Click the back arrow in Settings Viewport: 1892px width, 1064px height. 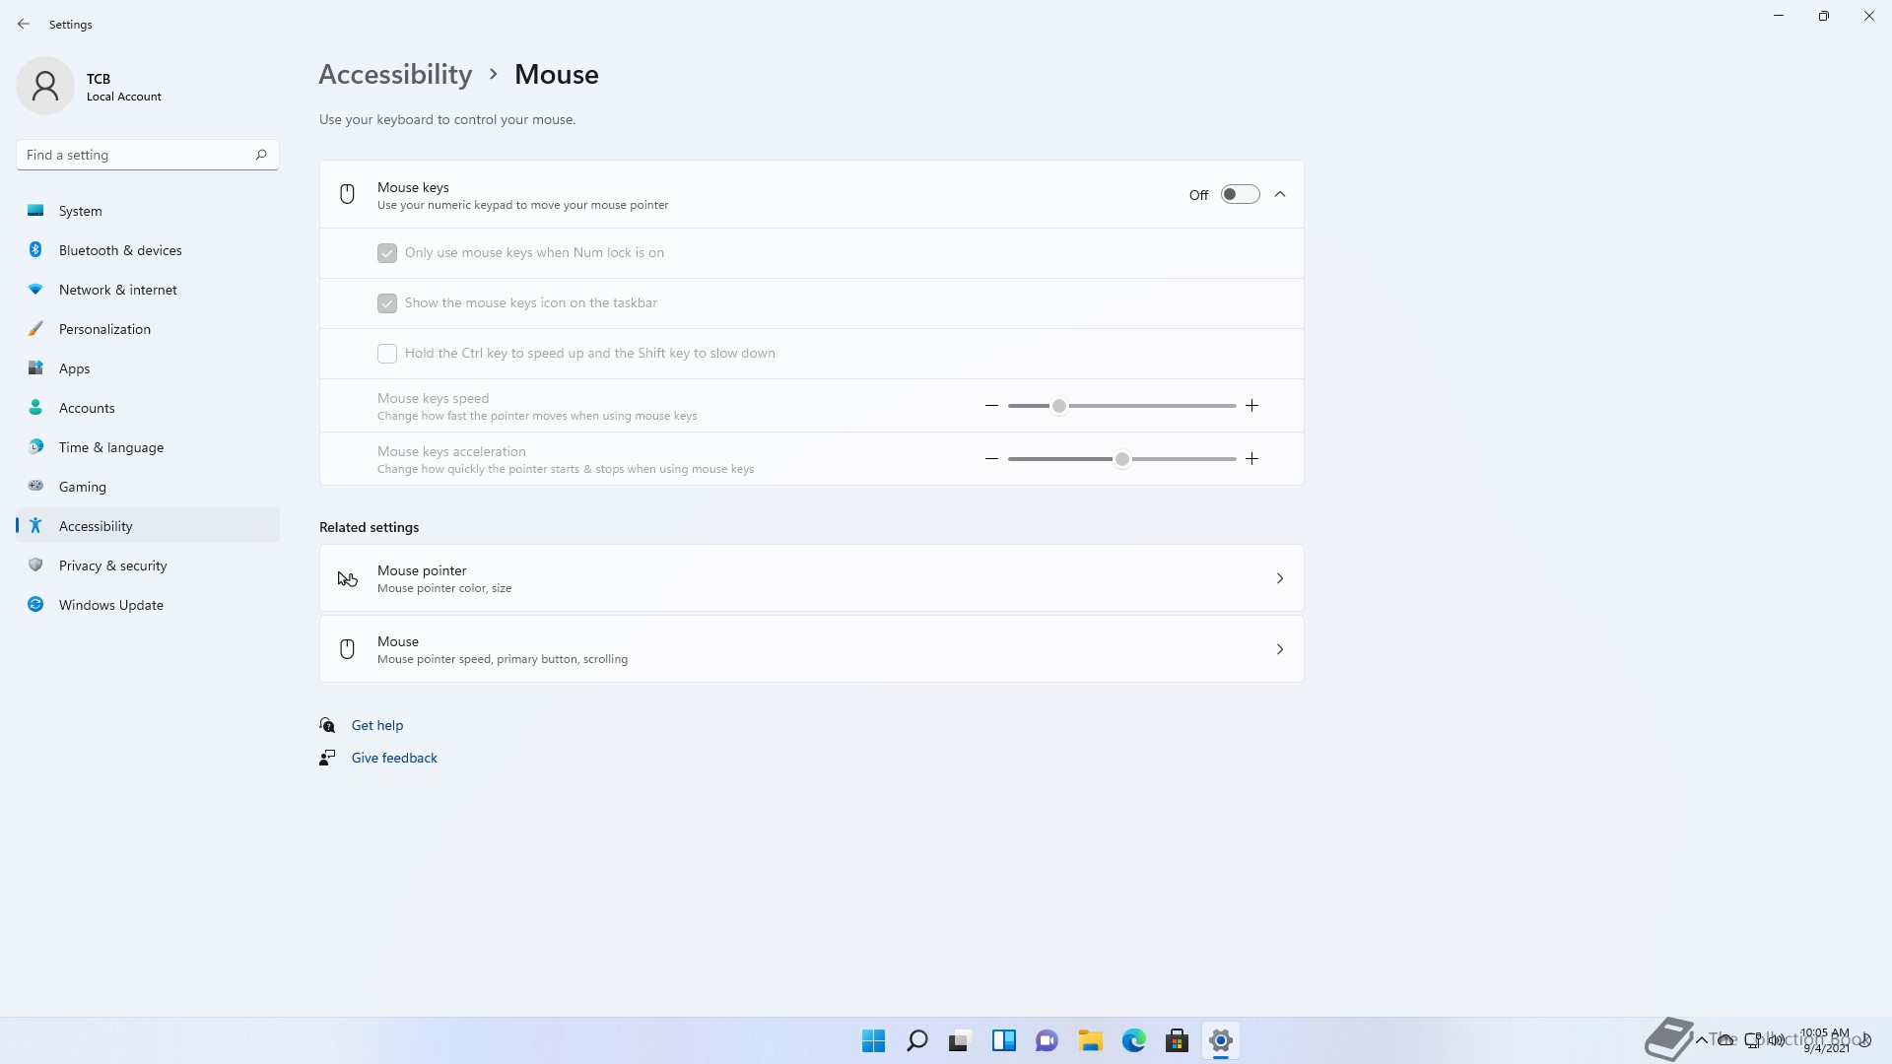[24, 24]
